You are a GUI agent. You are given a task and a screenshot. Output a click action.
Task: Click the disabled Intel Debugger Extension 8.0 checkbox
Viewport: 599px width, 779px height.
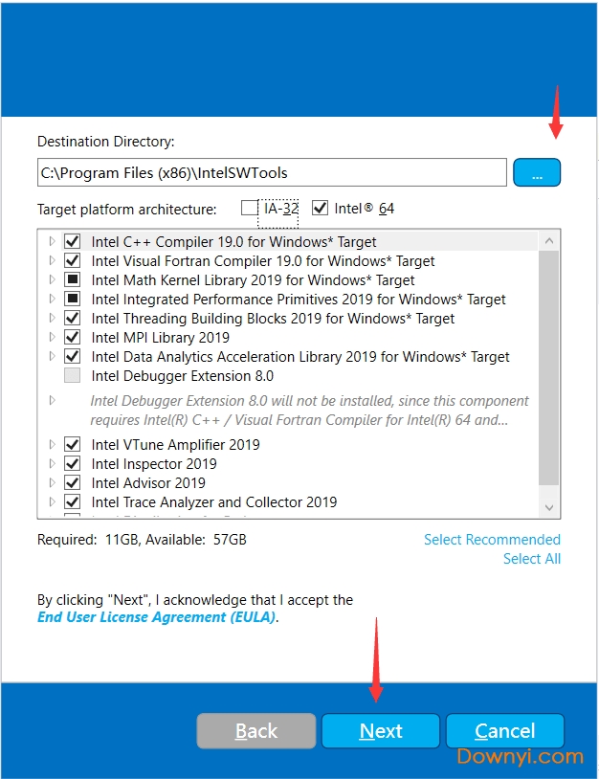pos(73,375)
